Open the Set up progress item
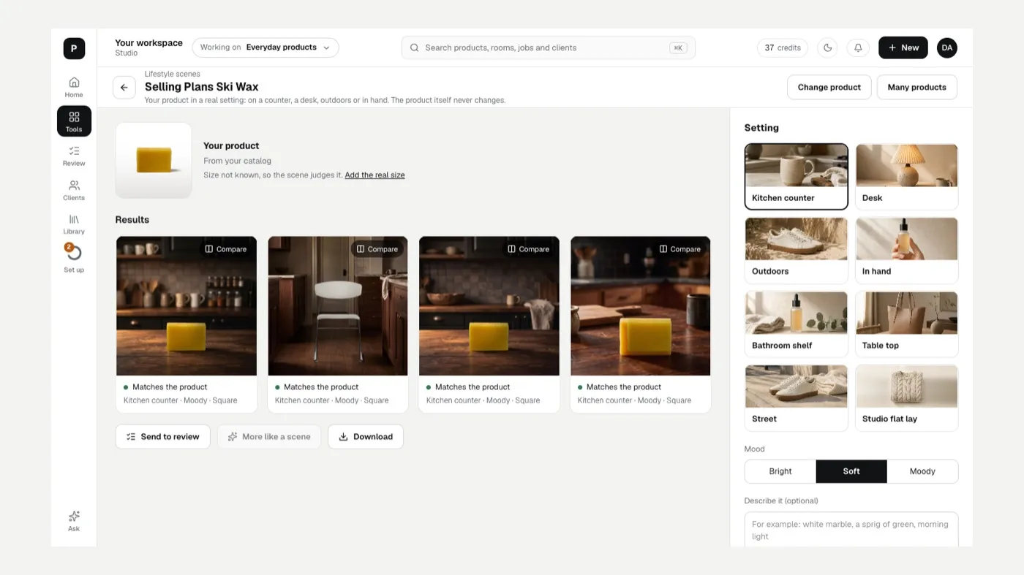 74,259
